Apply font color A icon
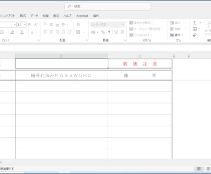Image resolution: width=211 pixels, height=174 pixels. [22, 32]
